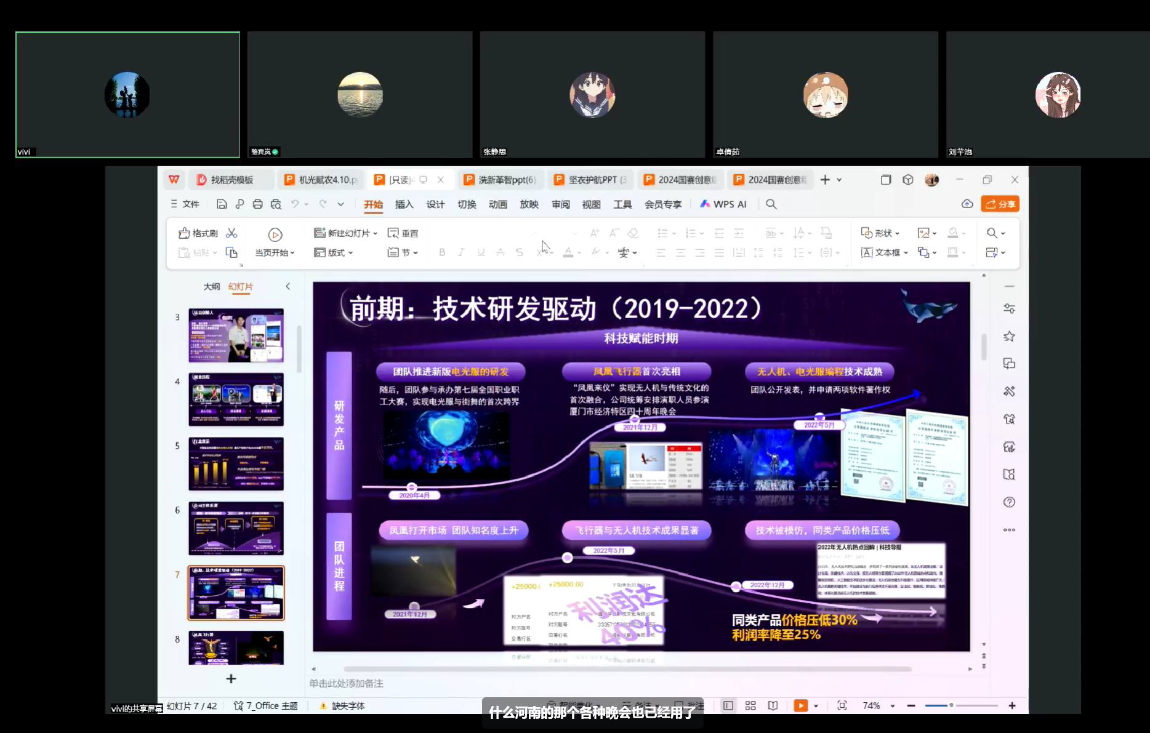Click the scissors cut icon in ribbon
This screenshot has width=1150, height=733.
coord(231,233)
